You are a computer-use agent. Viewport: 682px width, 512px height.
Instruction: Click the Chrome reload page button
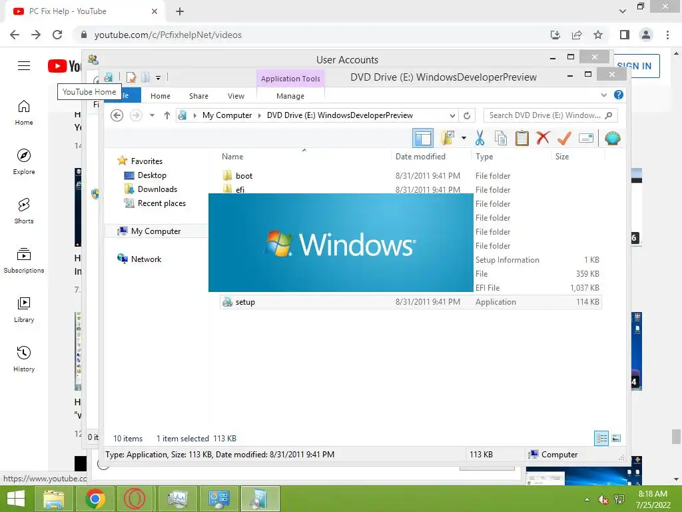click(x=57, y=35)
